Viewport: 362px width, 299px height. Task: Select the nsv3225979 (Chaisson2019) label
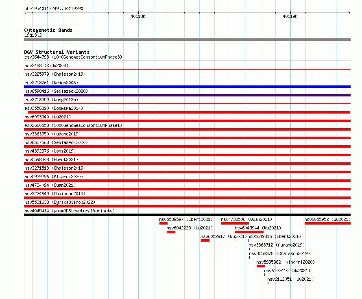(x=55, y=74)
